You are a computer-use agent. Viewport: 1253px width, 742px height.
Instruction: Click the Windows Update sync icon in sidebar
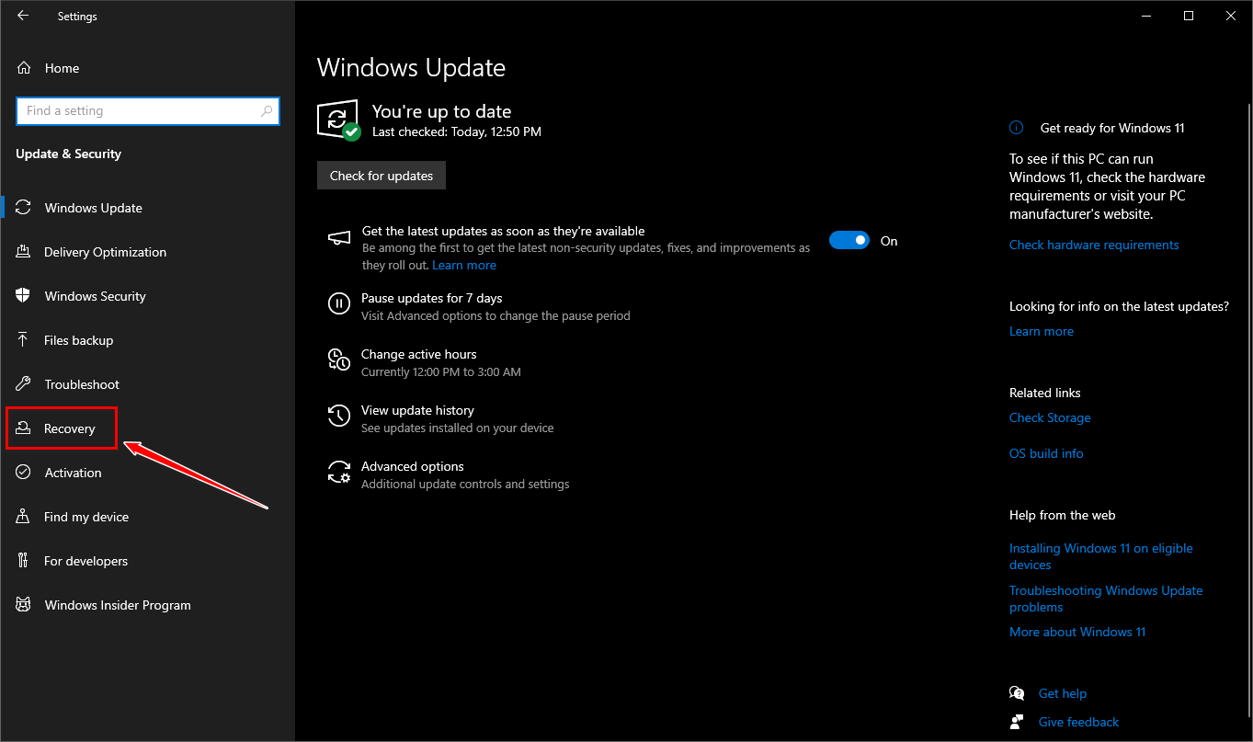tap(24, 208)
